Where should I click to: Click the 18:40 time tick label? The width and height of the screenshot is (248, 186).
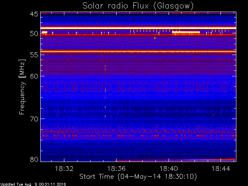(169, 169)
